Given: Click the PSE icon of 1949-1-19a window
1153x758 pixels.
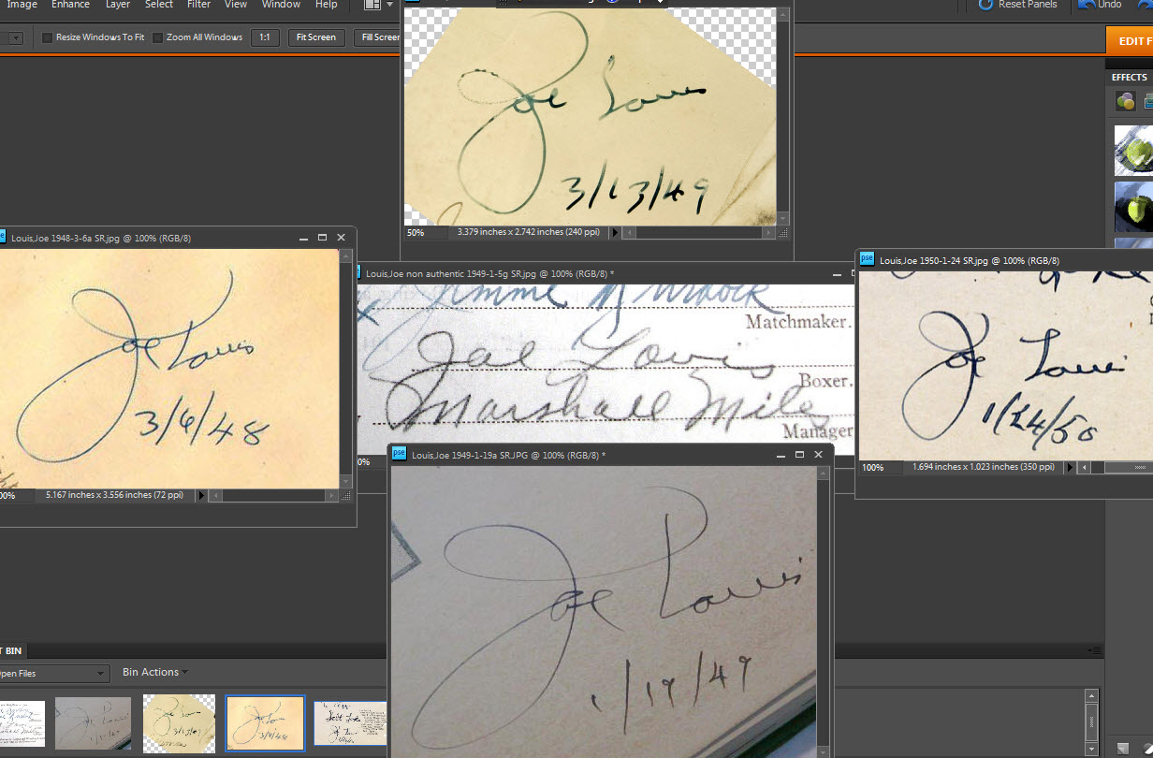Looking at the screenshot, I should tap(399, 454).
